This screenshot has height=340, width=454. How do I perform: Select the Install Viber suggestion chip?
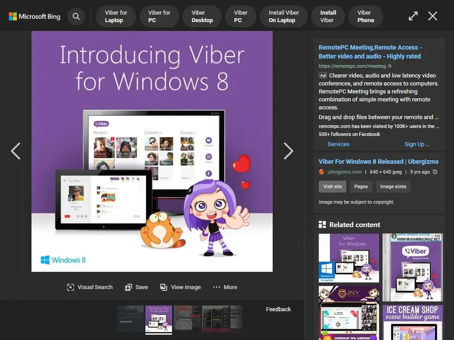(x=328, y=16)
